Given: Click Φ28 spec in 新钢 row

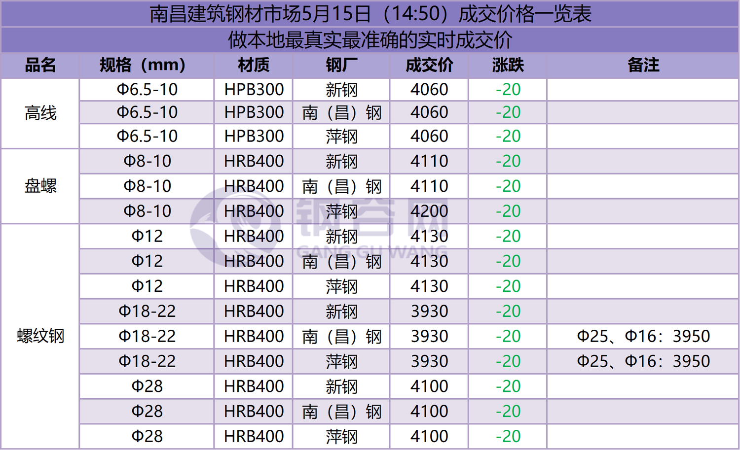Looking at the screenshot, I should [147, 386].
